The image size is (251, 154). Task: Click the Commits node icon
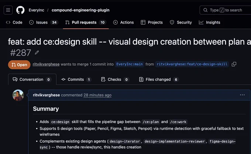[63, 80]
